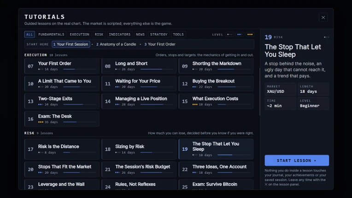
Task: Select the NEWS filter tab
Action: pyautogui.click(x=140, y=35)
